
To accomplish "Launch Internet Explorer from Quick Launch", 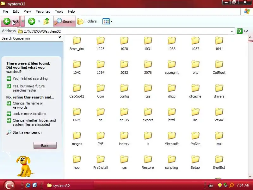I will (x=28, y=185).
